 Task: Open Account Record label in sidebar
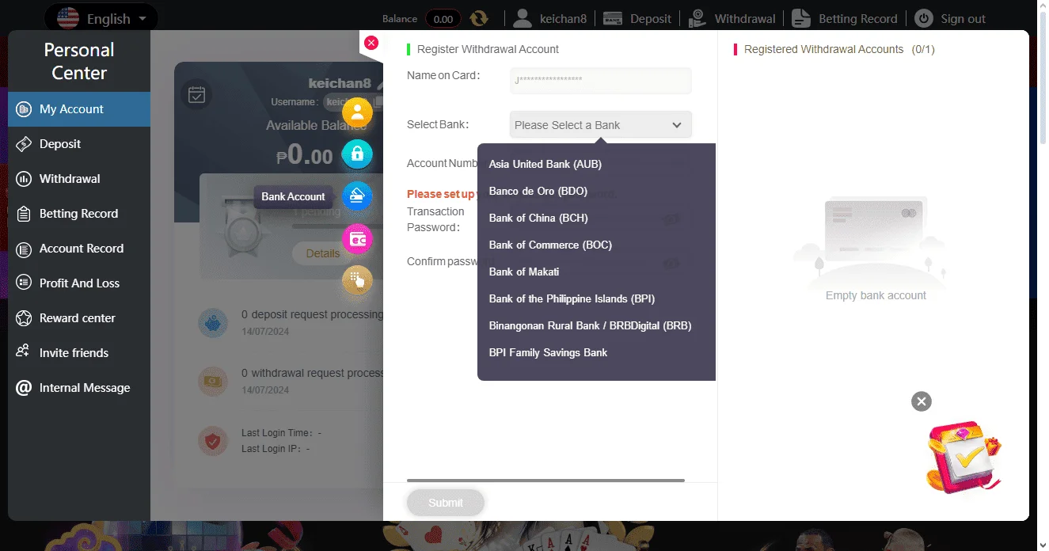[82, 249]
